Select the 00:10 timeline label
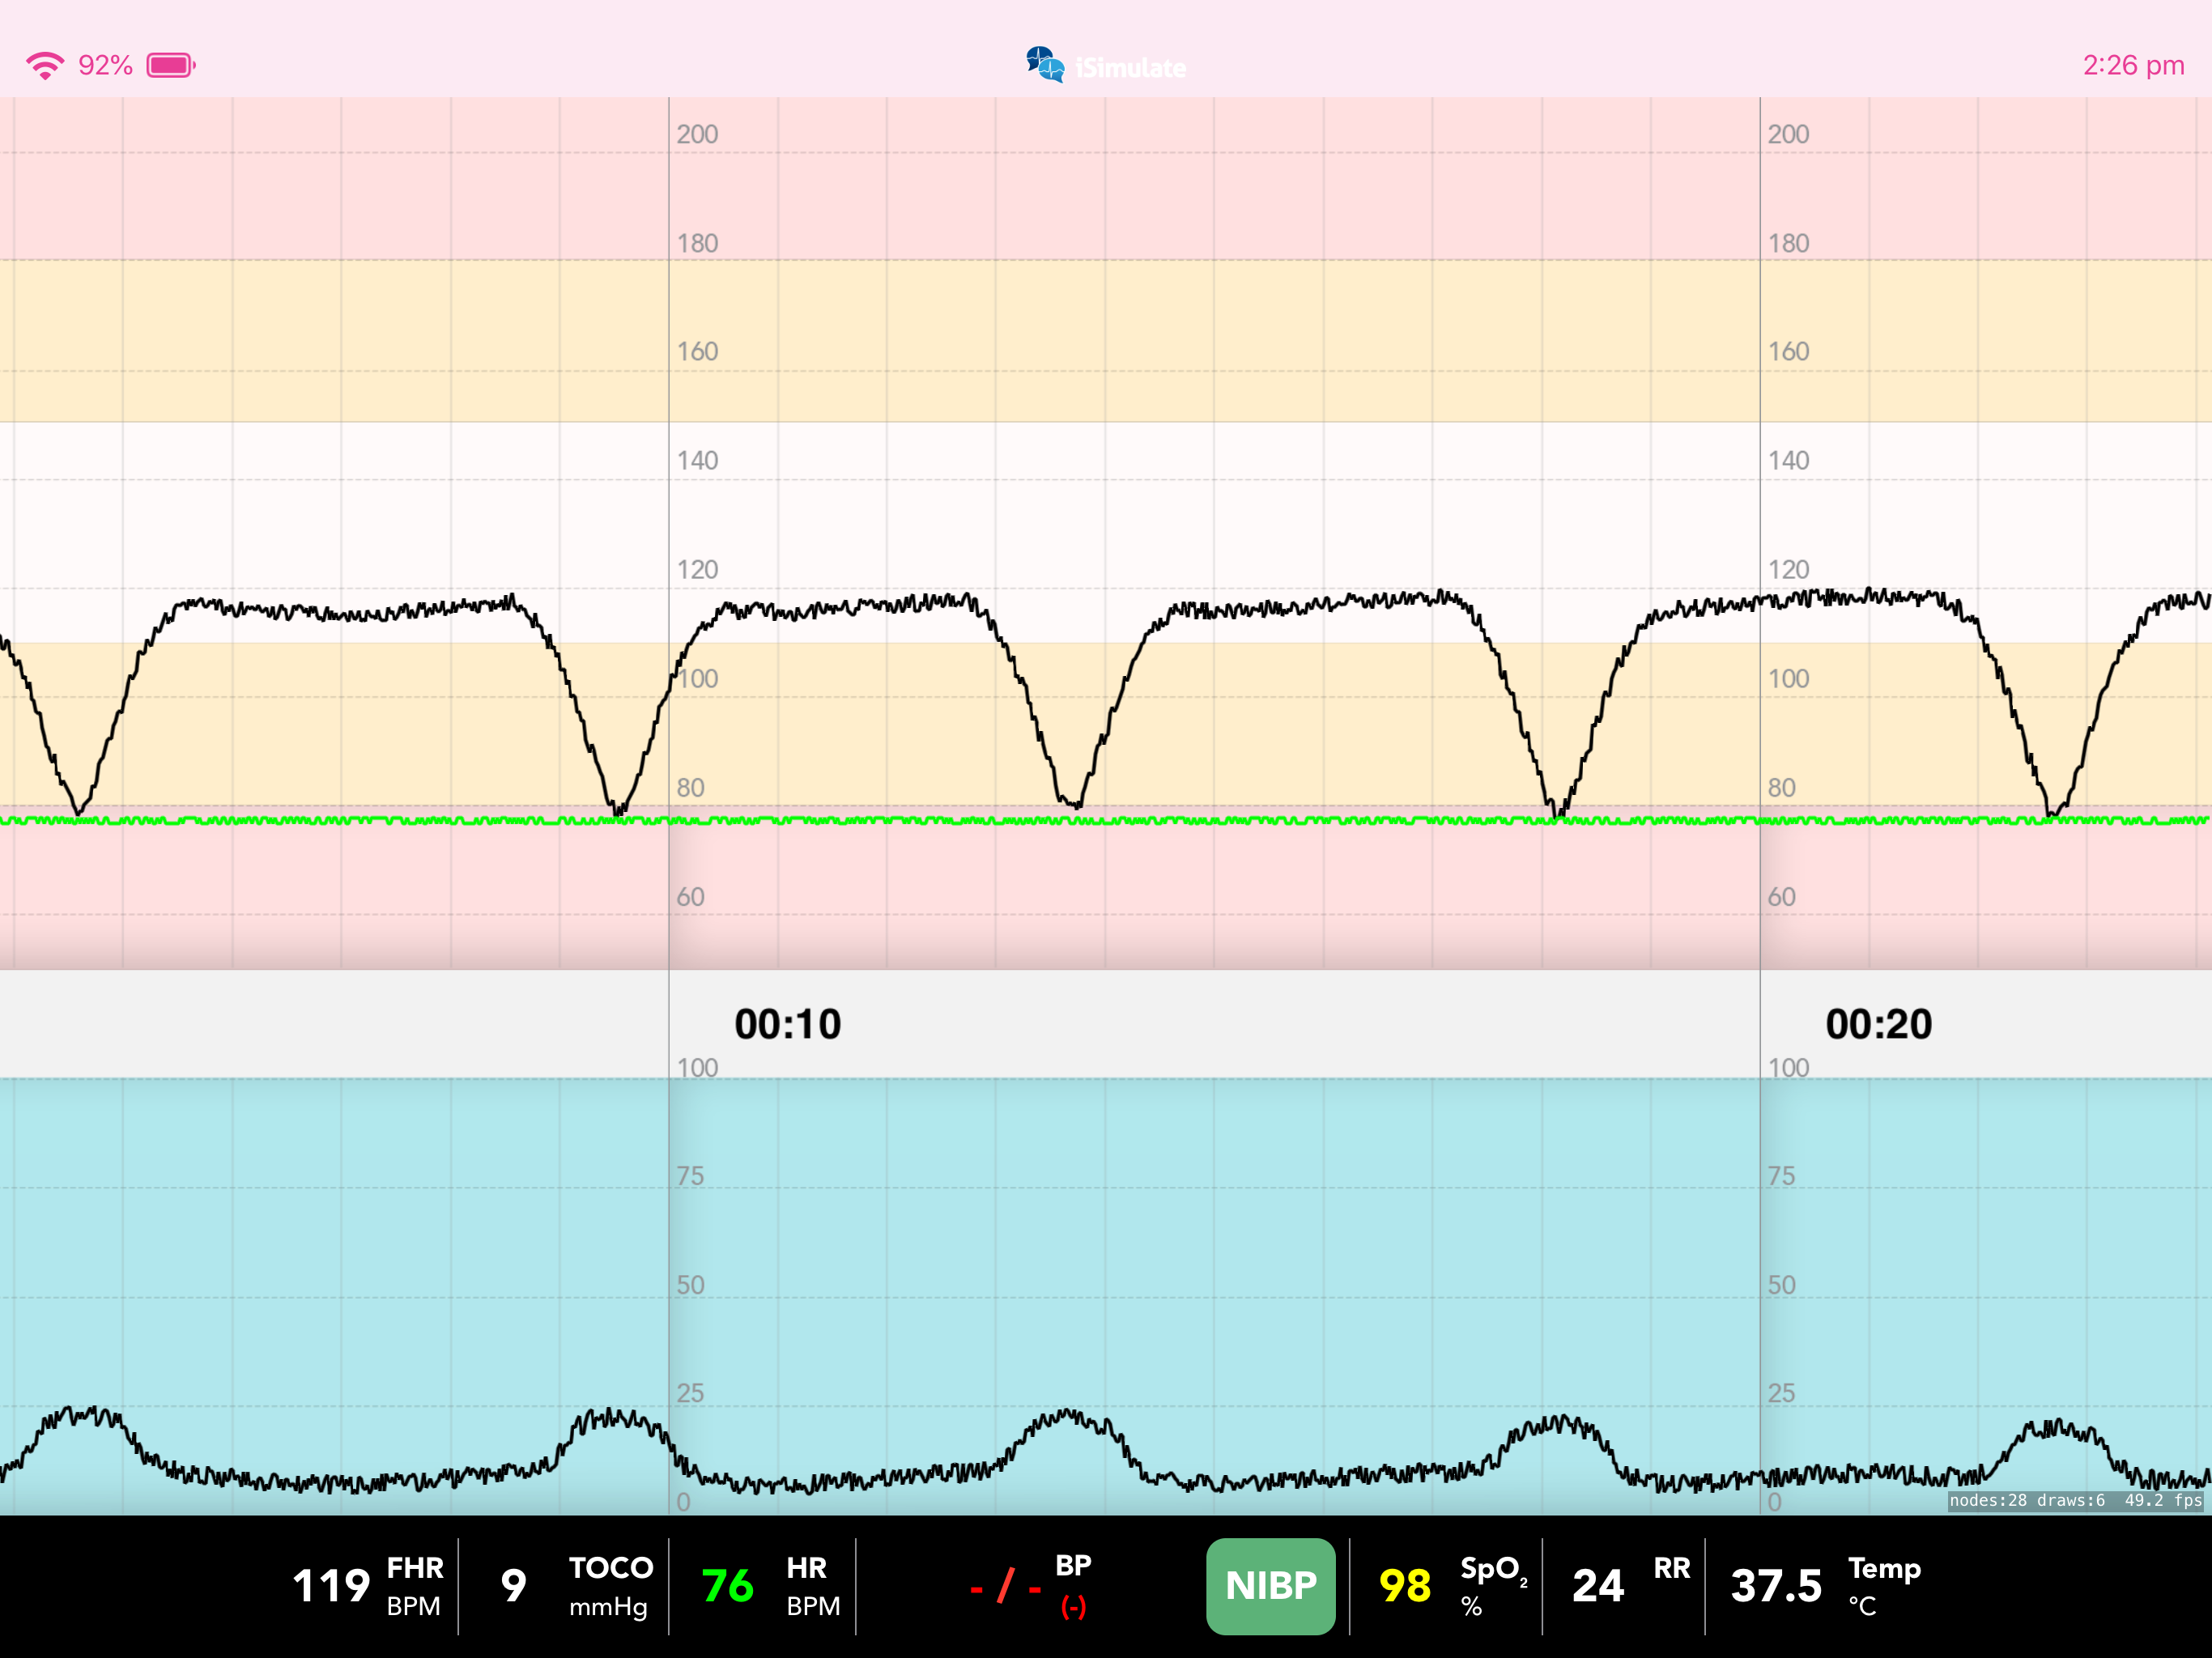Image resolution: width=2212 pixels, height=1658 pixels. (x=787, y=1023)
